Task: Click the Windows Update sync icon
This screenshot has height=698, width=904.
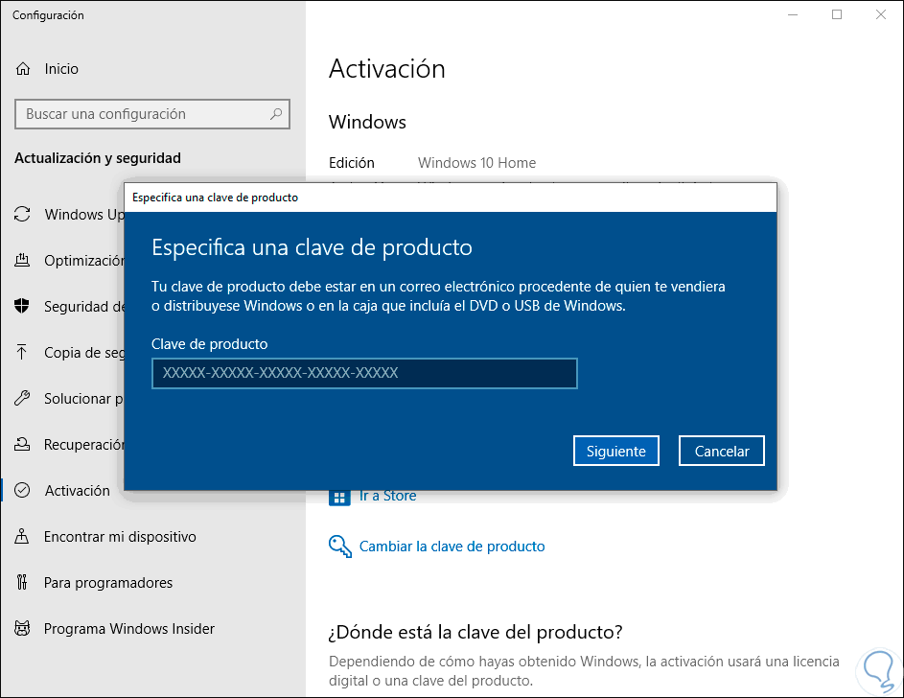Action: click(x=22, y=215)
